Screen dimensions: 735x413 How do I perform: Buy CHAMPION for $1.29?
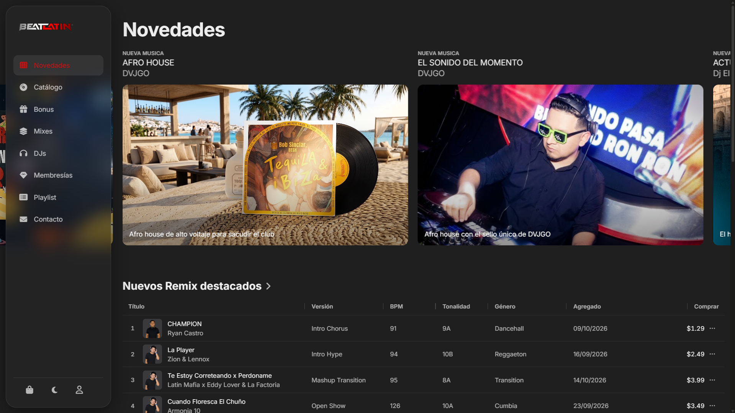(696, 328)
